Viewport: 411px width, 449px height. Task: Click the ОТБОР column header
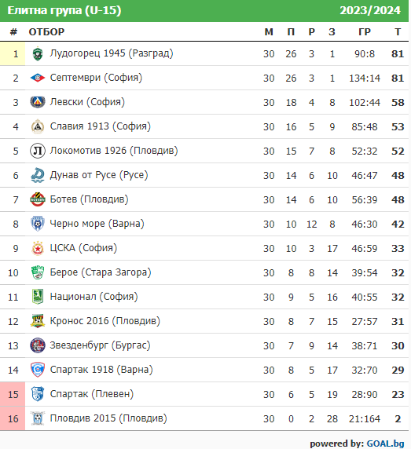click(x=46, y=31)
